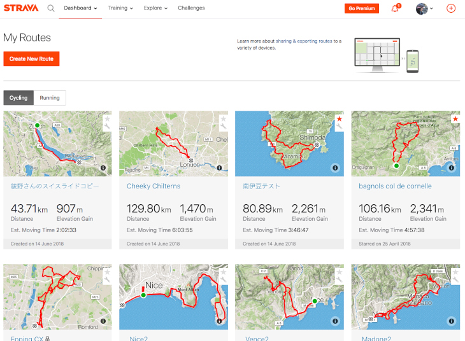Click the 129.80 km distance value
This screenshot has height=341, width=465.
click(x=149, y=209)
